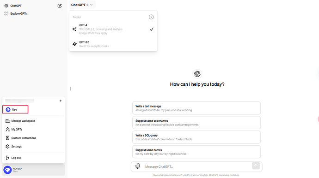319x178 pixels.
Task: Open ChatGPT link in sidebar
Action: click(16, 6)
